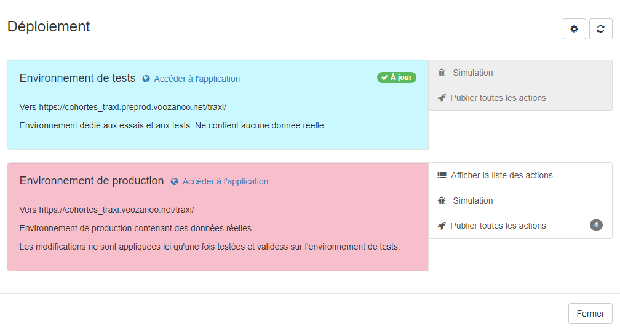Select Publier toutes les actions for tests
620x332 pixels.
pyautogui.click(x=520, y=98)
